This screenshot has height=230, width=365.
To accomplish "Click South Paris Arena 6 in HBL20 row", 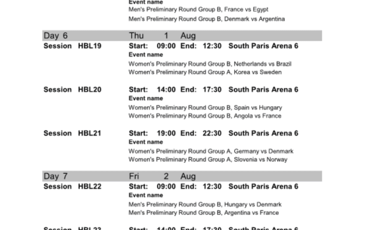I will (x=263, y=89).
